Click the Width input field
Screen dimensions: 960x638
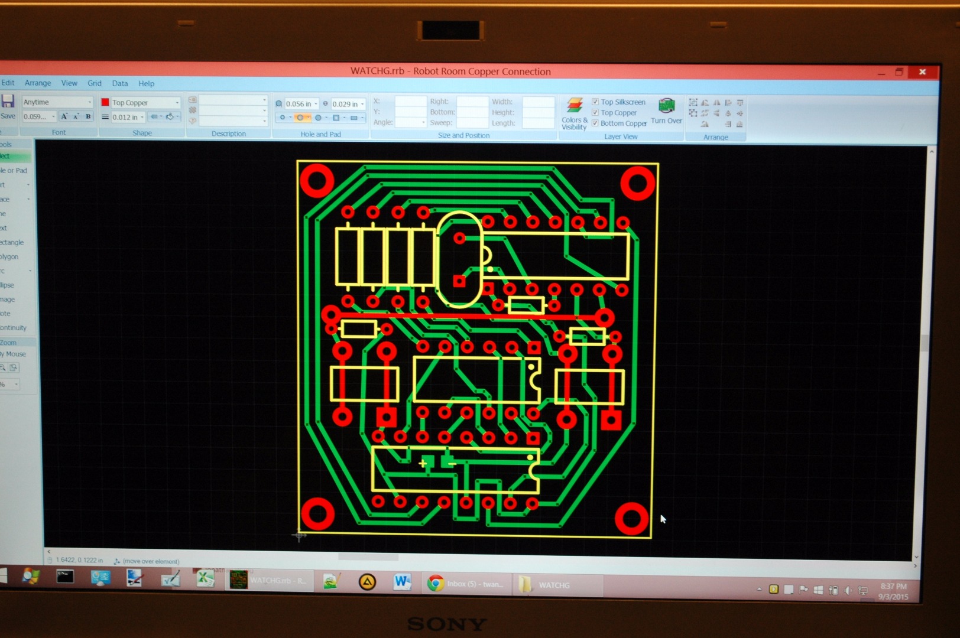pos(539,102)
